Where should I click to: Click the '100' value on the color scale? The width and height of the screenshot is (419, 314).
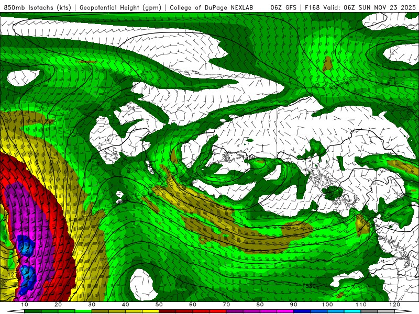(327, 305)
